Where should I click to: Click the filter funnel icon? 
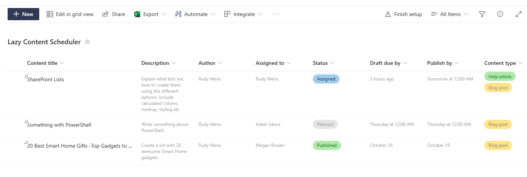click(x=482, y=14)
